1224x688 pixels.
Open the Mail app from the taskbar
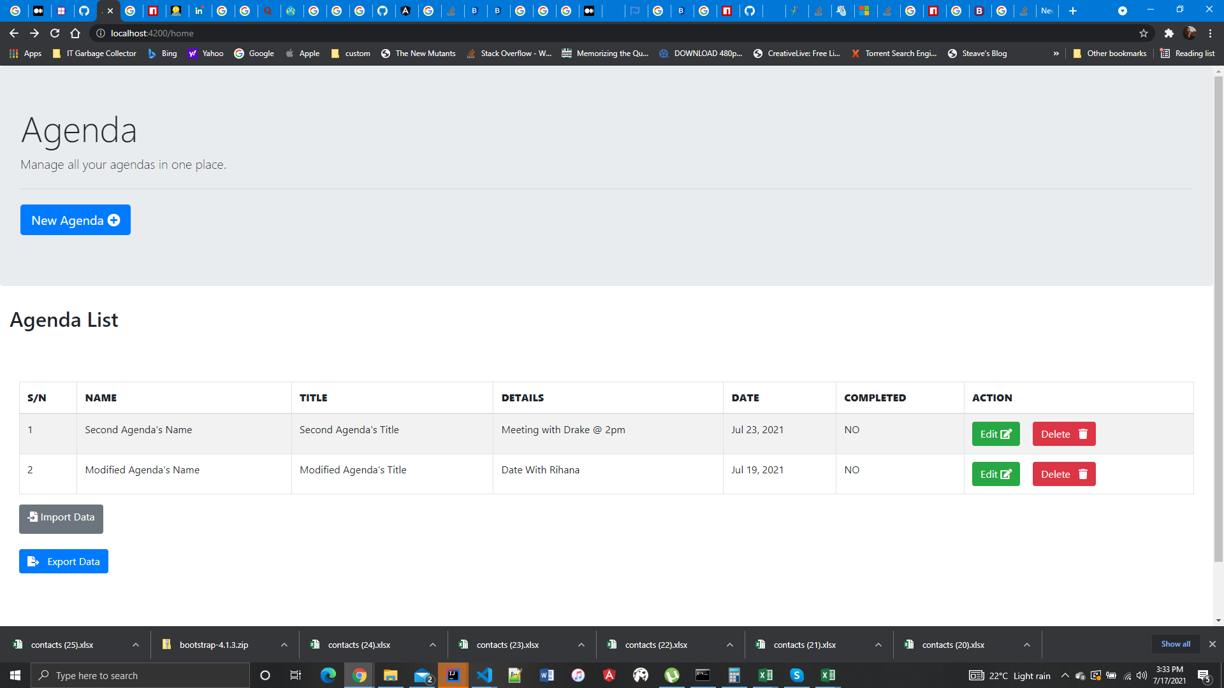click(421, 675)
